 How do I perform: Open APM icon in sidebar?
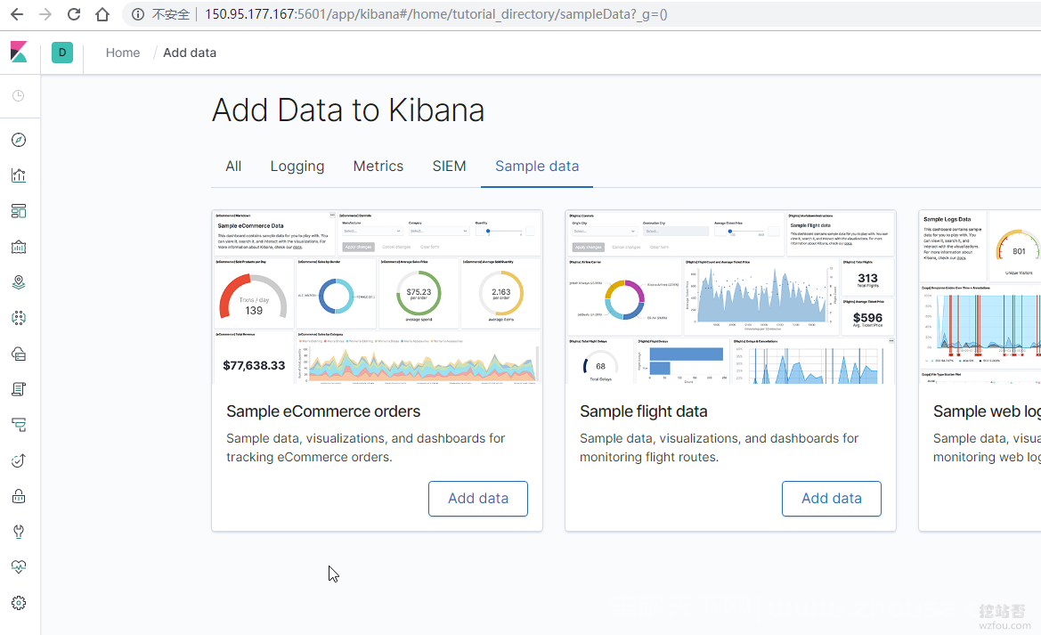19,425
